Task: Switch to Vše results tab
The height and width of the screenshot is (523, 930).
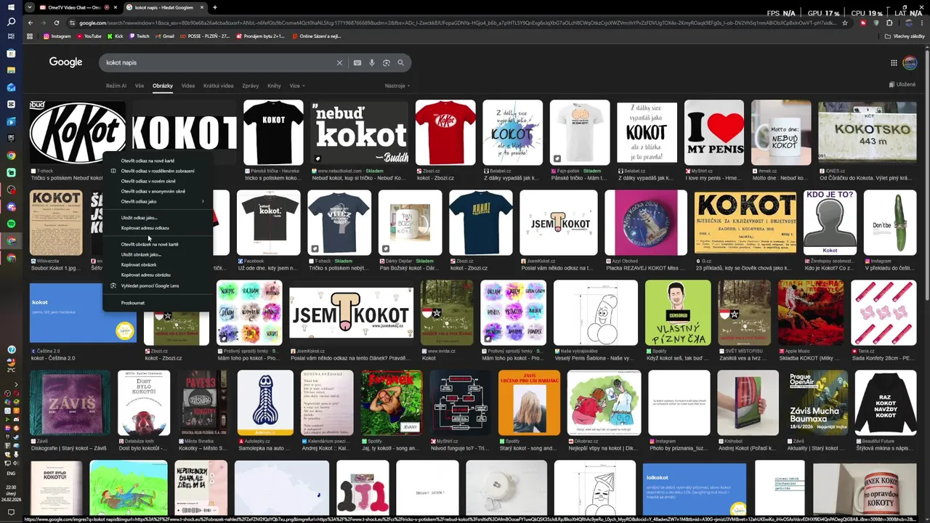Action: [x=139, y=86]
